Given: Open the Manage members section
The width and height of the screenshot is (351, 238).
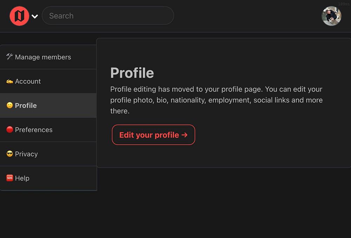Looking at the screenshot, I should point(43,57).
